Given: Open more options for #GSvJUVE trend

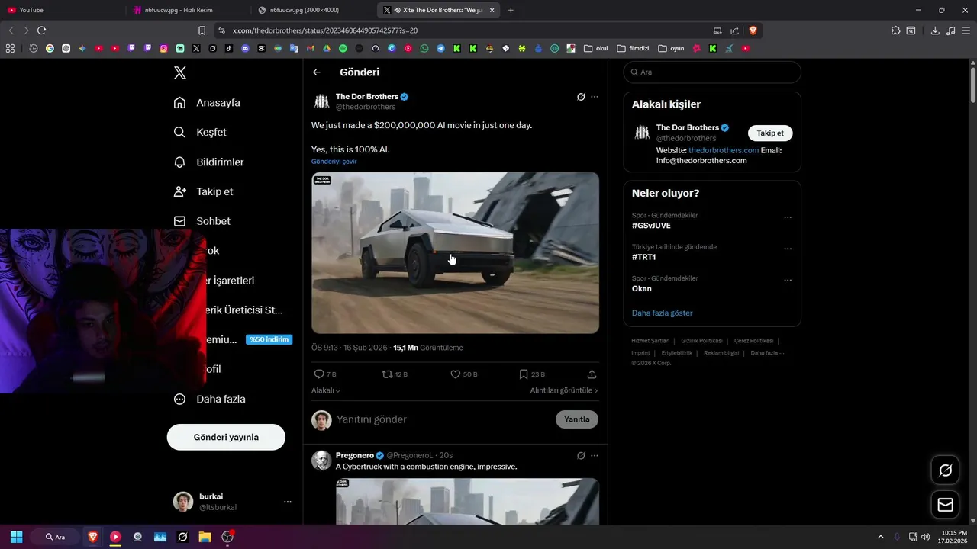Looking at the screenshot, I should pos(788,217).
